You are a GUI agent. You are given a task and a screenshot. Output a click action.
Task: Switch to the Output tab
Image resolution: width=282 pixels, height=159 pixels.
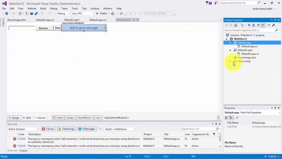[x=23, y=151]
